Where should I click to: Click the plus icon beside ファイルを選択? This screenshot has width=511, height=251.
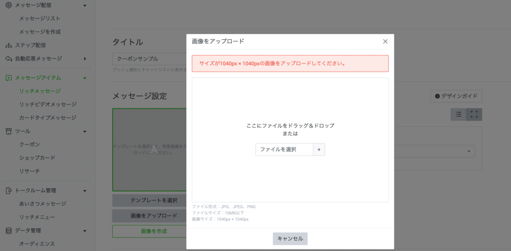point(319,149)
